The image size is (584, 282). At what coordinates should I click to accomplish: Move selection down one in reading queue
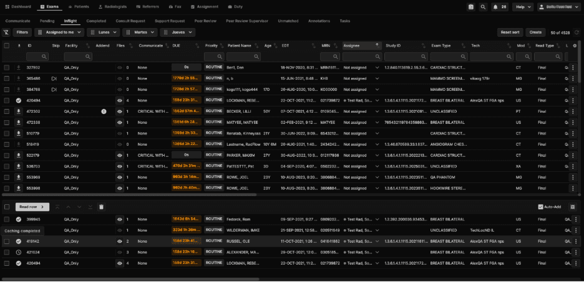79,207
